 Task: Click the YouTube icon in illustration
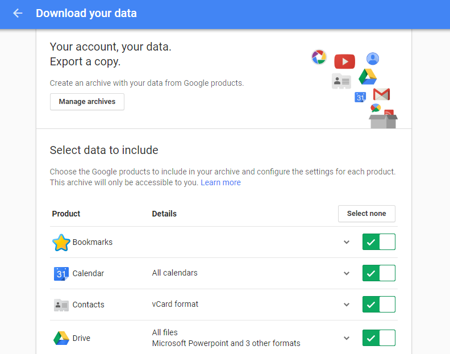(x=344, y=61)
